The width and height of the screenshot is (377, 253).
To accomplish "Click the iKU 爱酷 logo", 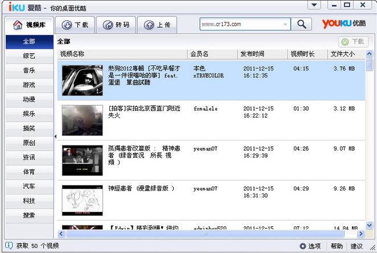I will click(25, 7).
